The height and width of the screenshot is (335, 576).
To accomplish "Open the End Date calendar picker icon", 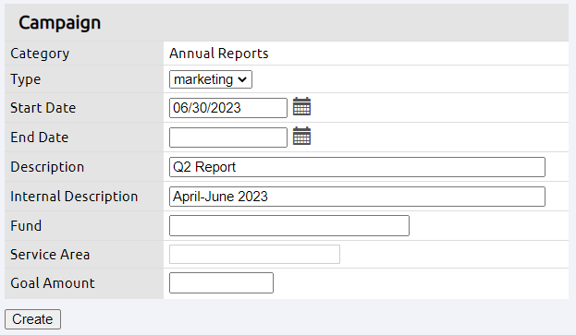I will [301, 137].
